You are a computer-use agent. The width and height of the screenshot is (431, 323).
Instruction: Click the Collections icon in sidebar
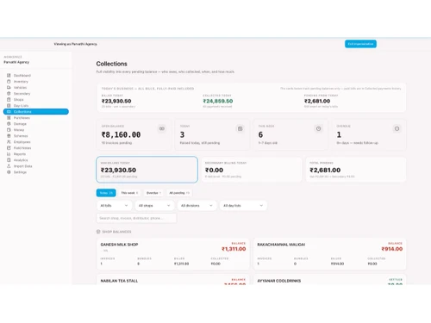[x=9, y=112]
